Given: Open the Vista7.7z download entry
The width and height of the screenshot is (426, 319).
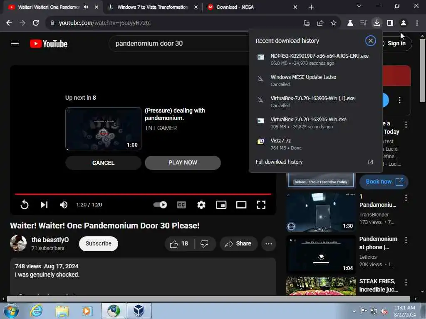Looking at the screenshot, I should click(x=316, y=144).
